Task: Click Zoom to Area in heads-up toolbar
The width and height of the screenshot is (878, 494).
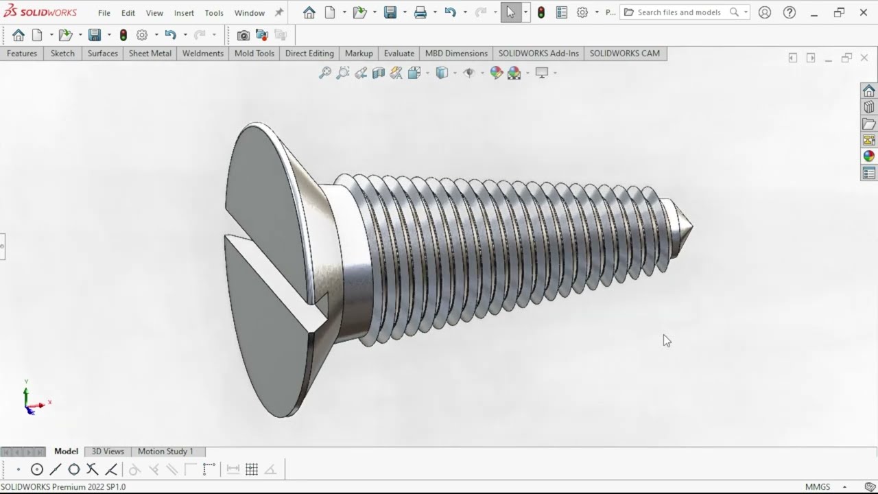Action: point(343,73)
